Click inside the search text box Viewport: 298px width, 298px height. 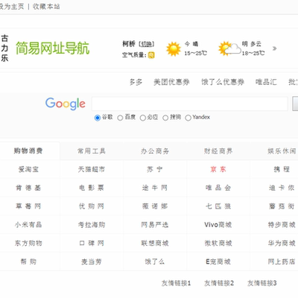click(190, 104)
